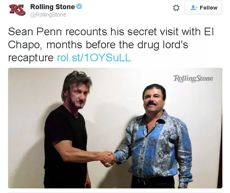
Task: Open the gear settings dropdown
Action: click(x=176, y=8)
